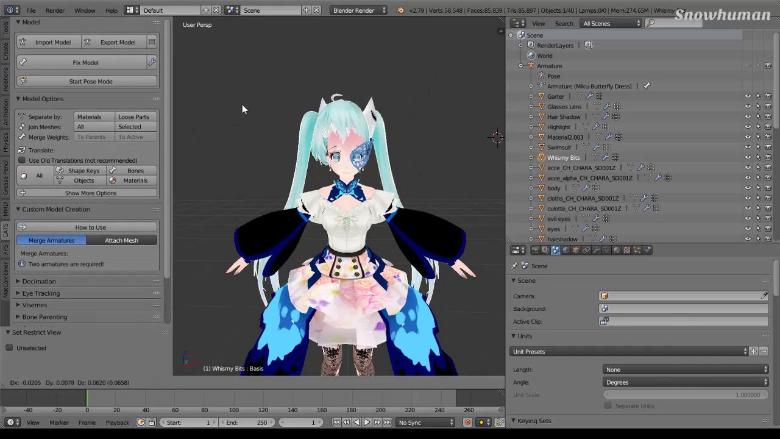Viewport: 780px width, 439px height.
Task: Click the record auto-keyframe button in timeline
Action: (467, 423)
